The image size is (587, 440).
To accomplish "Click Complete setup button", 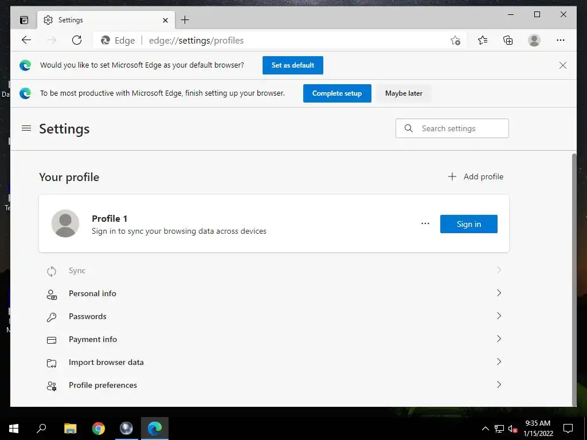I will [x=337, y=93].
